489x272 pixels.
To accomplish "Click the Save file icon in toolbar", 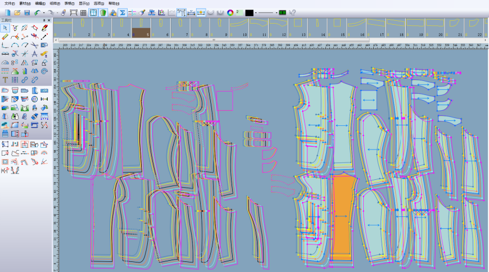I will tap(26, 12).
